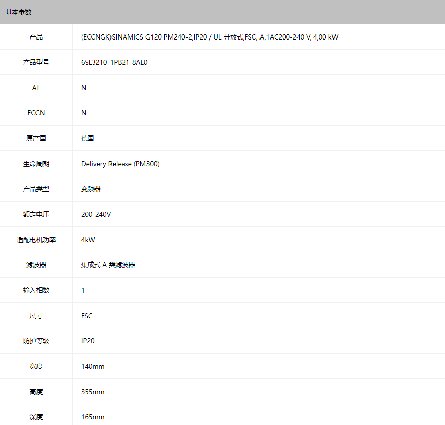Click the 生命周期 label

(x=36, y=164)
